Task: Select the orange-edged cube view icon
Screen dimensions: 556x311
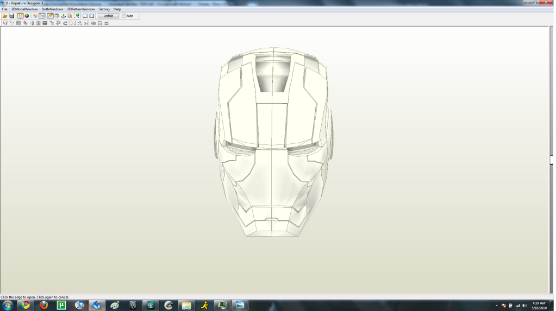Action: pyautogui.click(x=35, y=16)
